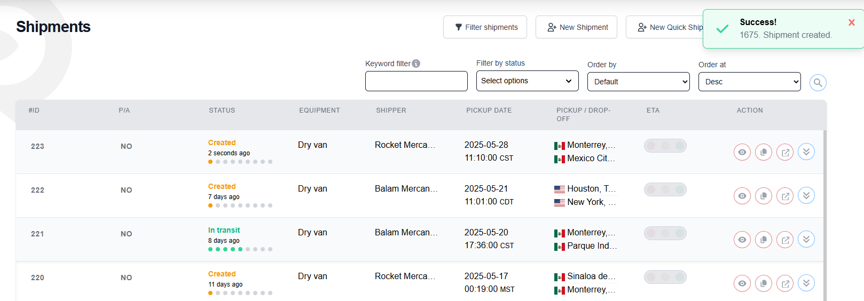Viewport: 864px width, 301px height.
Task: View shipment 220 with eye icon
Action: [x=742, y=283]
